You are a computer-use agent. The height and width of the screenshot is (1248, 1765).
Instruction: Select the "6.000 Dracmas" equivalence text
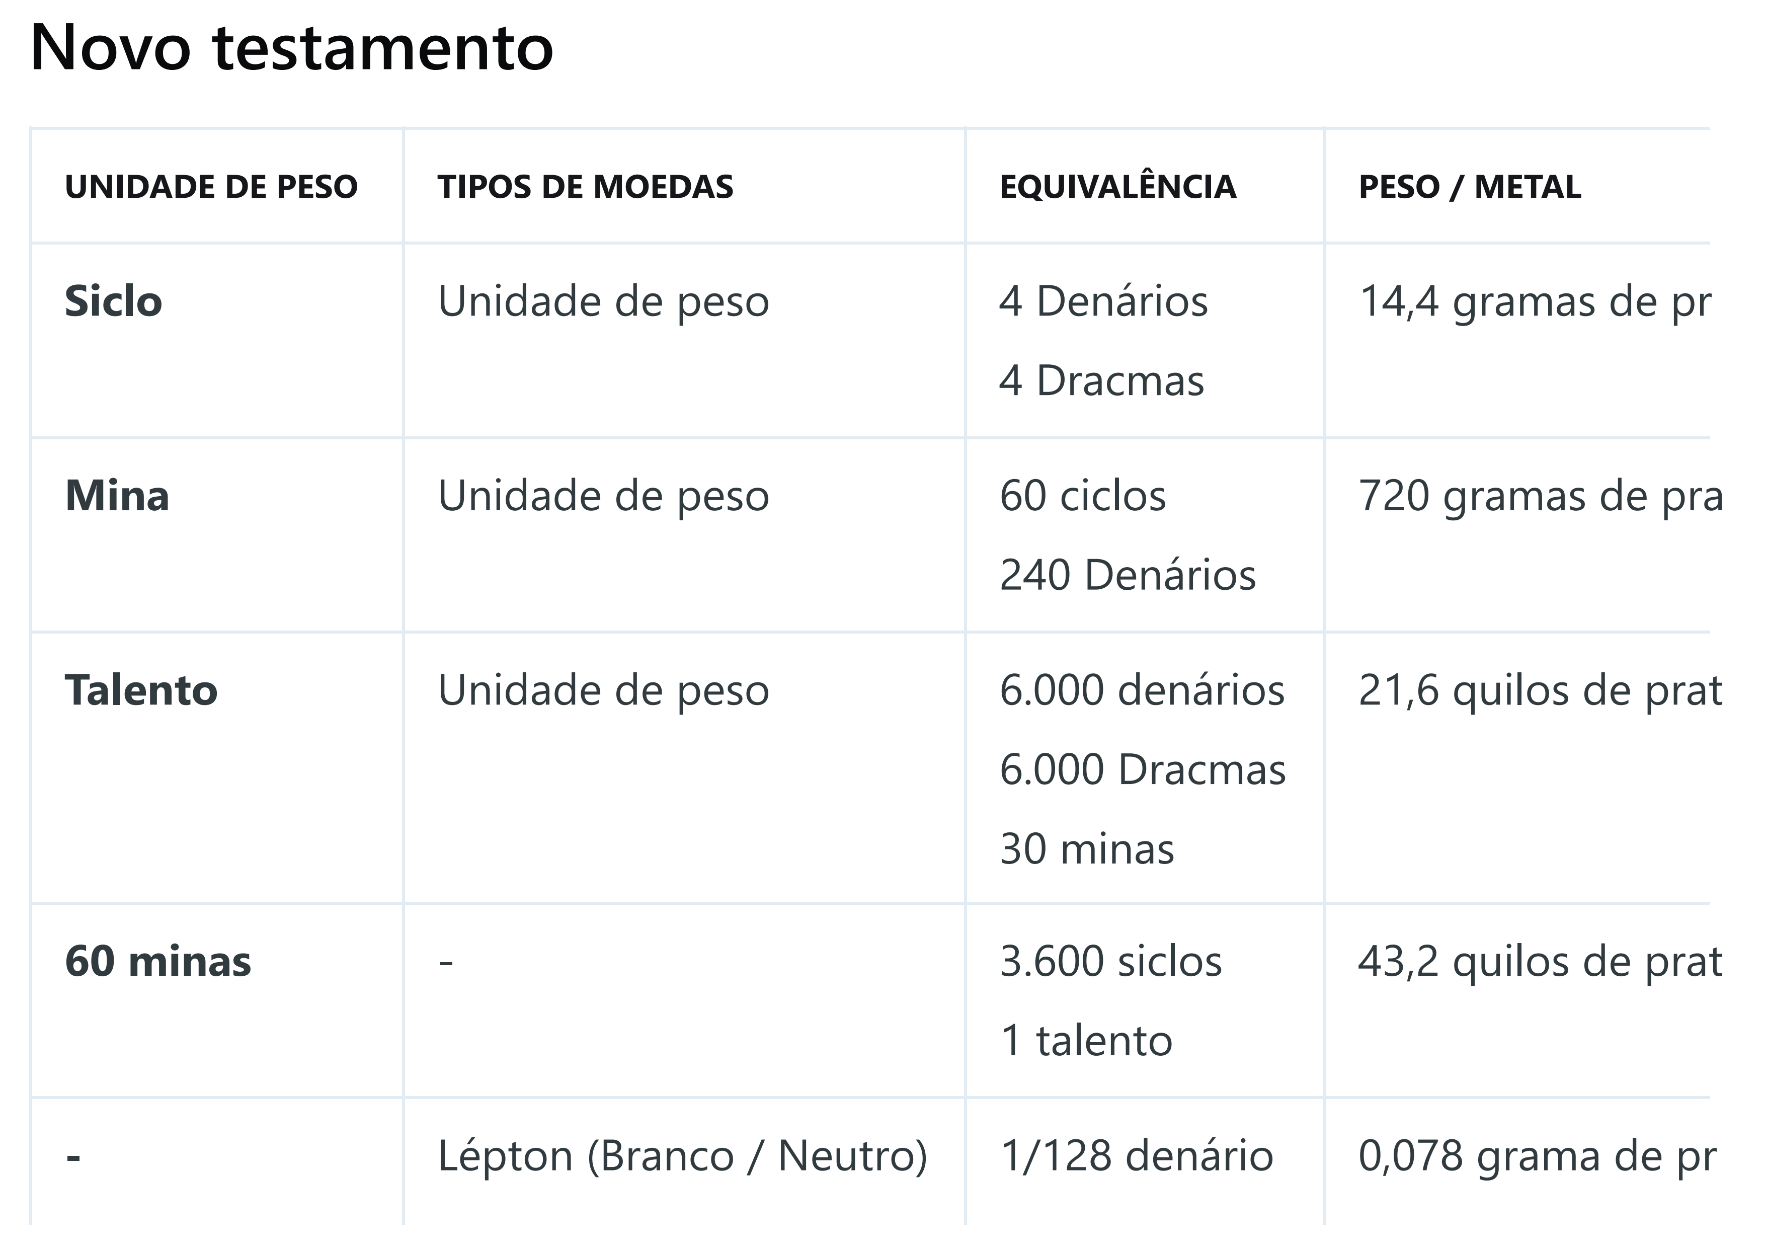[1142, 770]
